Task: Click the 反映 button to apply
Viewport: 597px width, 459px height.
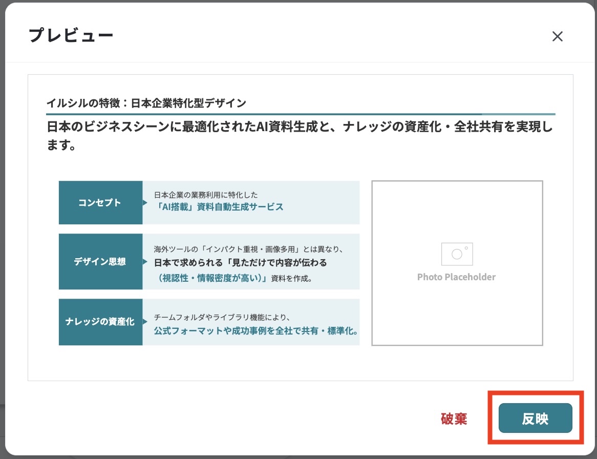Action: click(x=535, y=418)
